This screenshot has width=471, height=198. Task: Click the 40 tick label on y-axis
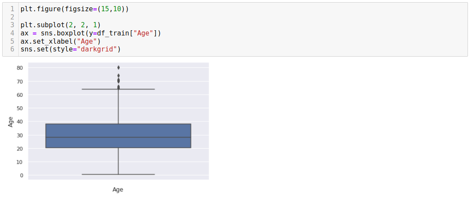click(20, 122)
